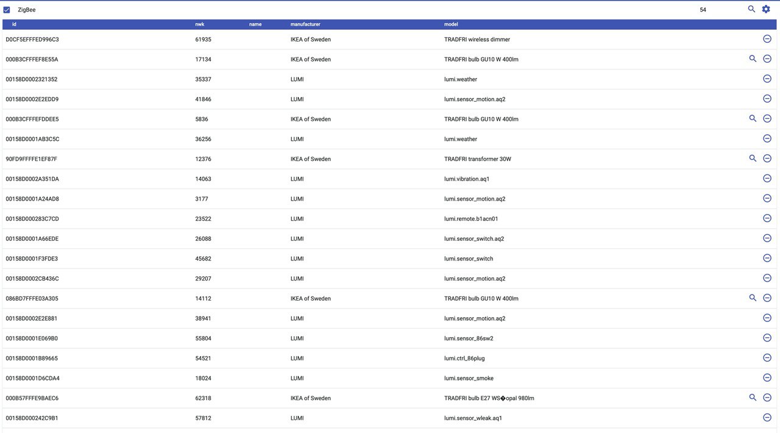Select id cell 00158D0002321352
Viewport: 780px width, 433px height.
coord(32,79)
